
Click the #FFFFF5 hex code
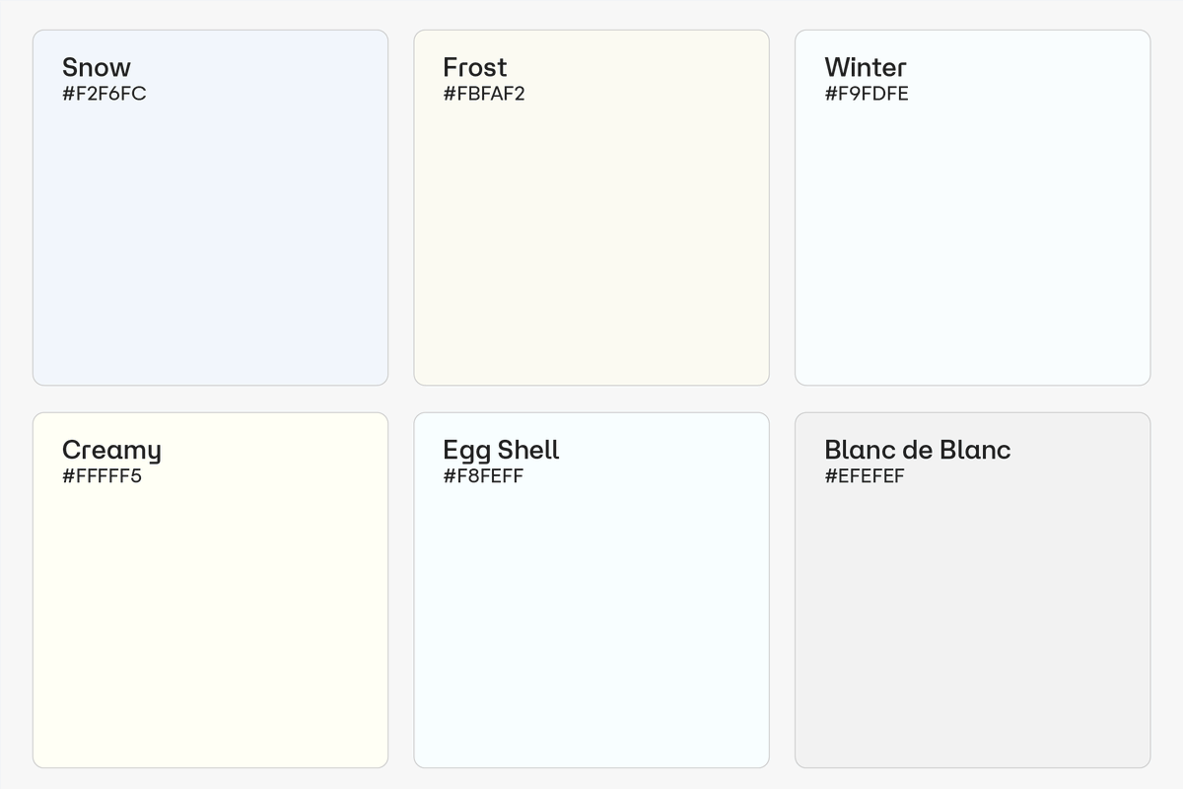102,476
